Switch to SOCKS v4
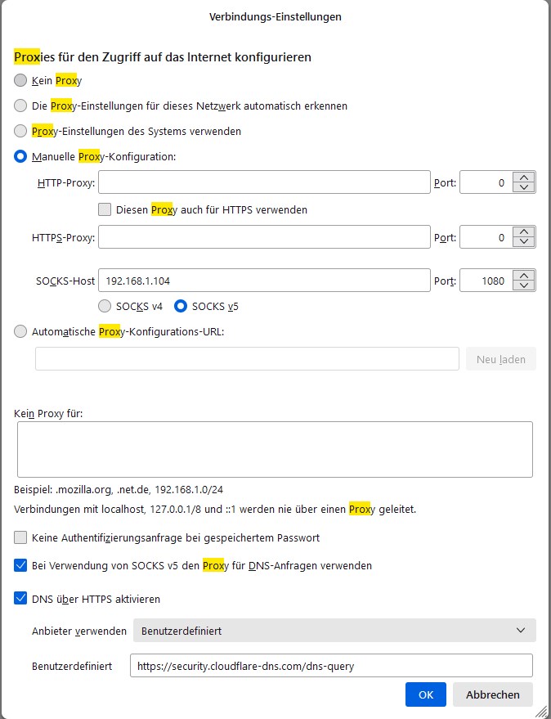 105,307
